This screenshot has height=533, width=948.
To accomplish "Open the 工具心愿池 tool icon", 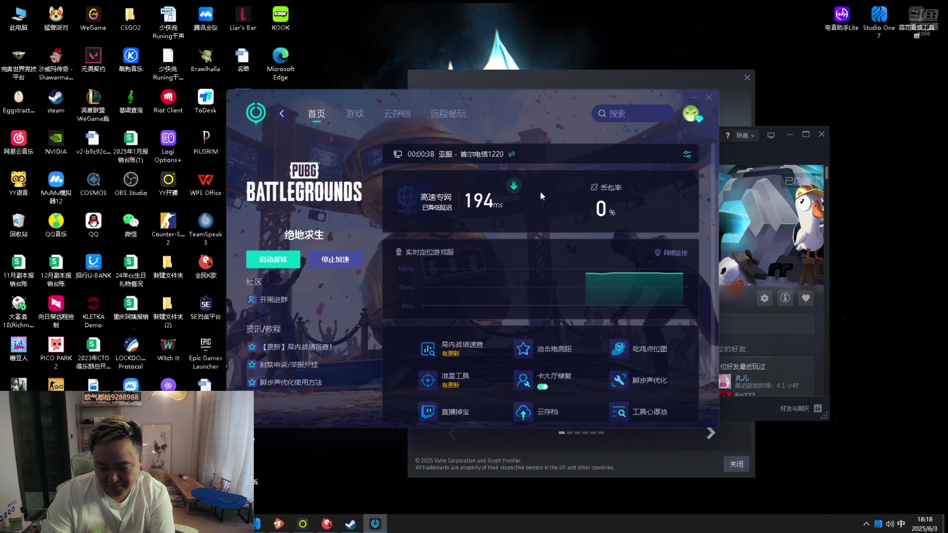I will (619, 412).
